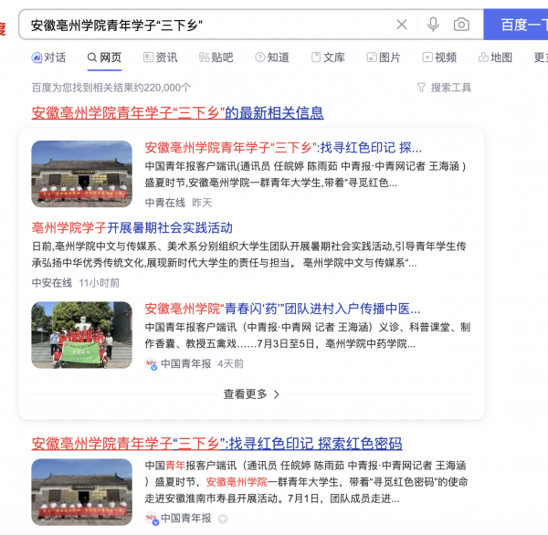The width and height of the screenshot is (548, 535).
Task: Click the 昨天 timestamp on first news item
Action: point(202,203)
